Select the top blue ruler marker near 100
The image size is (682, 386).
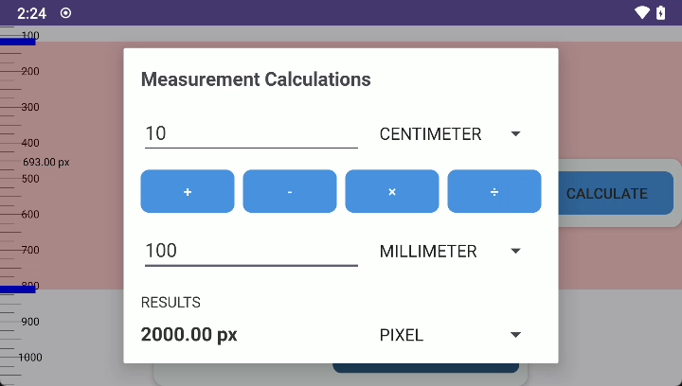click(x=17, y=43)
